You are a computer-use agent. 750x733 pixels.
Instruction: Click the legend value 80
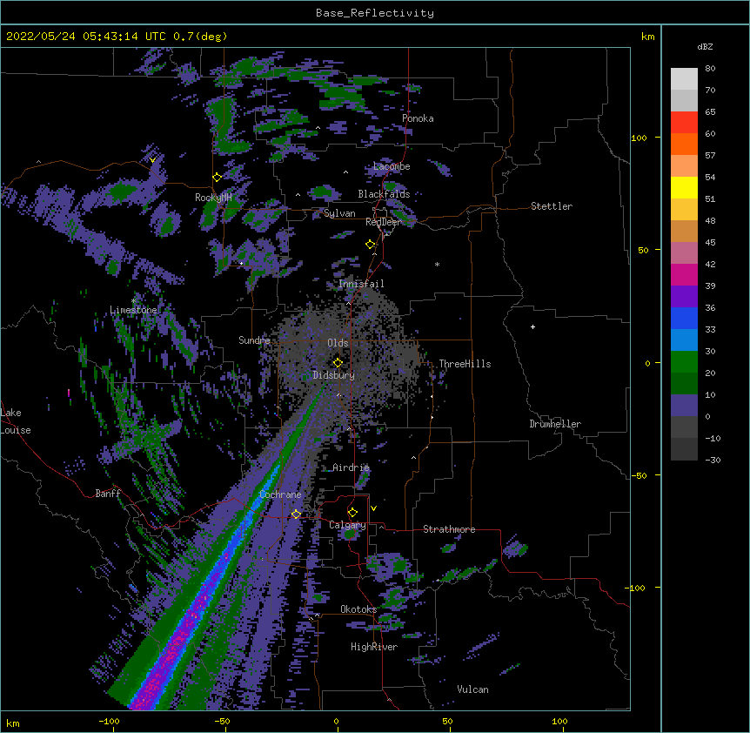[710, 69]
